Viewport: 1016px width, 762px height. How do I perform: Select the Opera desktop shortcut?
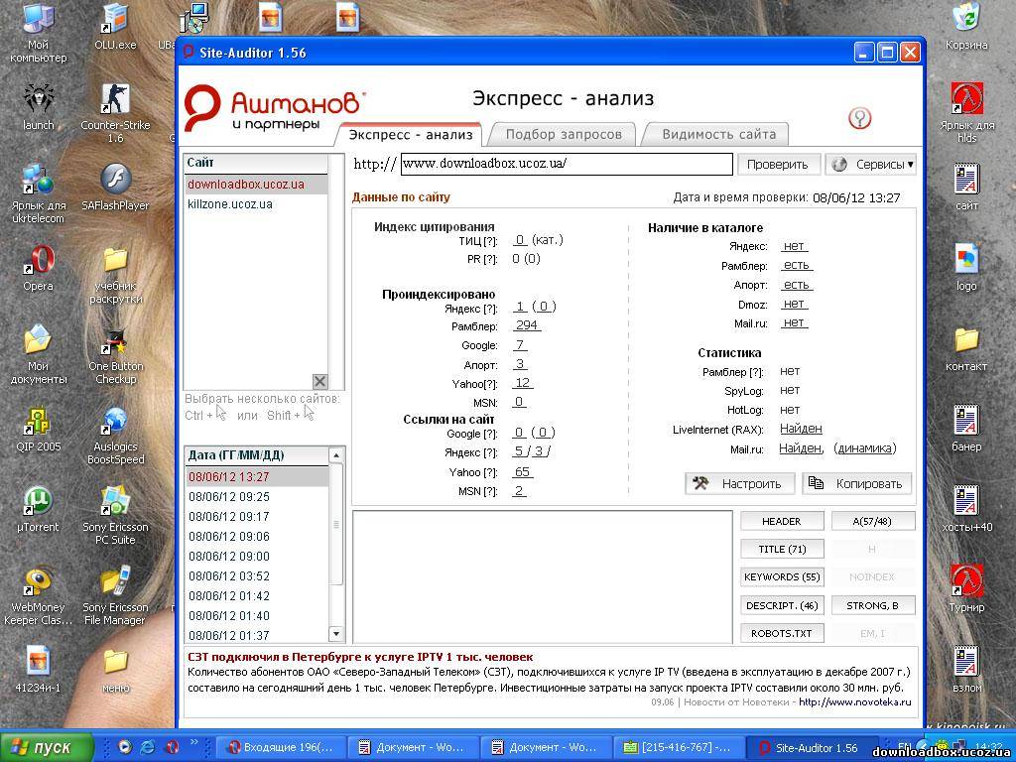coord(39,268)
